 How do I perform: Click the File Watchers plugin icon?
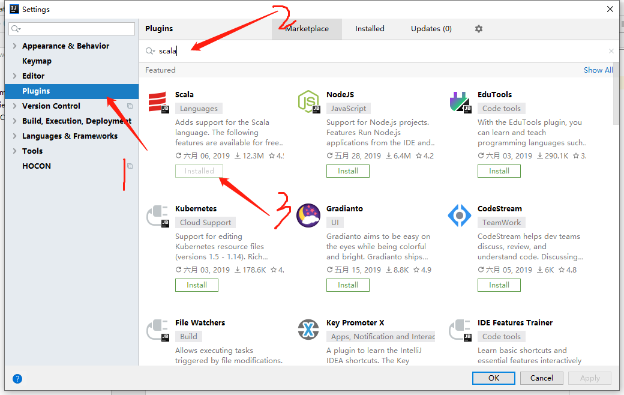tap(158, 330)
